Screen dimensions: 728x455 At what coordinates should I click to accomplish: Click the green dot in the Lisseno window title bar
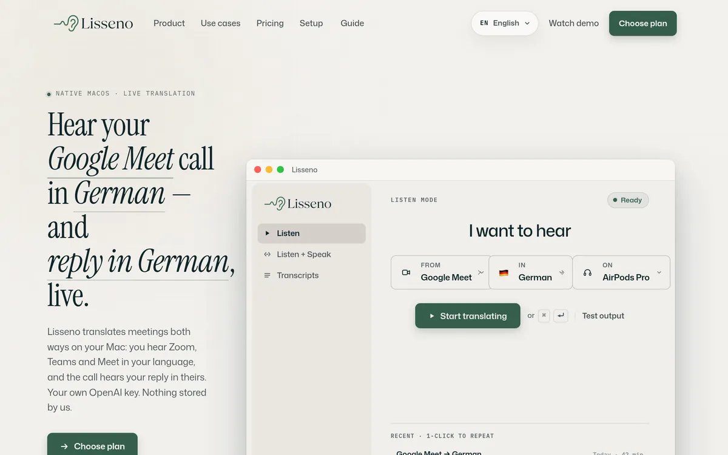[x=280, y=170]
